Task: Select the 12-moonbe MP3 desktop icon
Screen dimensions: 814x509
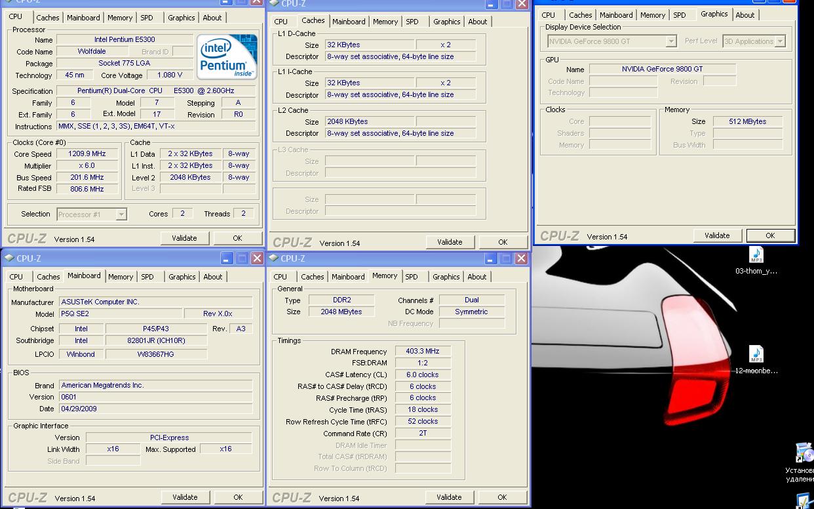Action: coord(756,355)
